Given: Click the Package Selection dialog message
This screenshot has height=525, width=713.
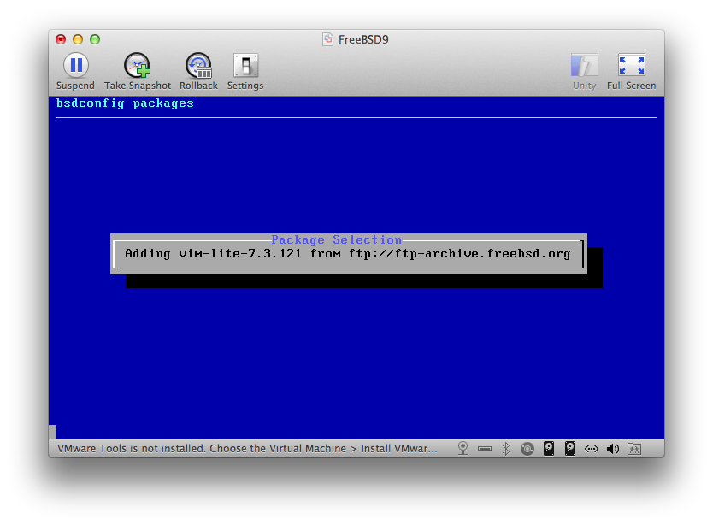Looking at the screenshot, I should [x=348, y=253].
